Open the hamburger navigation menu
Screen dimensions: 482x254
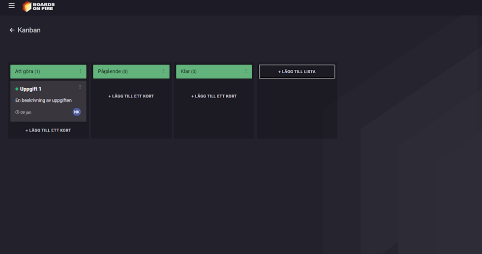pyautogui.click(x=12, y=6)
